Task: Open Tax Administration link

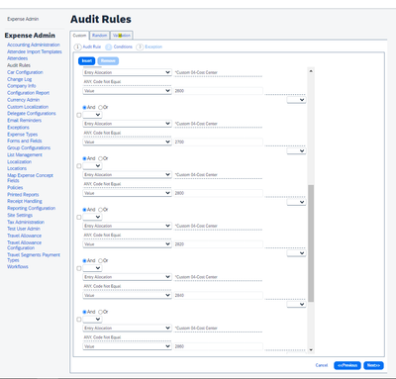Action: (x=26, y=222)
